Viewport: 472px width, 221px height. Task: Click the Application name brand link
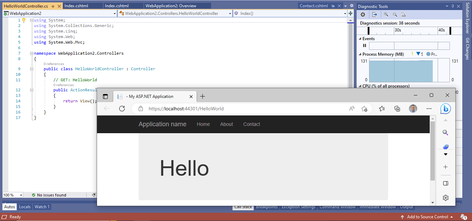pos(163,124)
